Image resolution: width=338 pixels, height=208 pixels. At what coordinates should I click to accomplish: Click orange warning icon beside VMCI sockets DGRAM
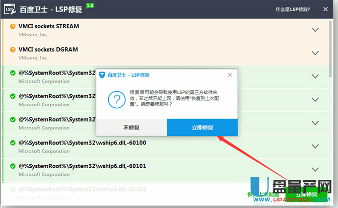click(13, 49)
